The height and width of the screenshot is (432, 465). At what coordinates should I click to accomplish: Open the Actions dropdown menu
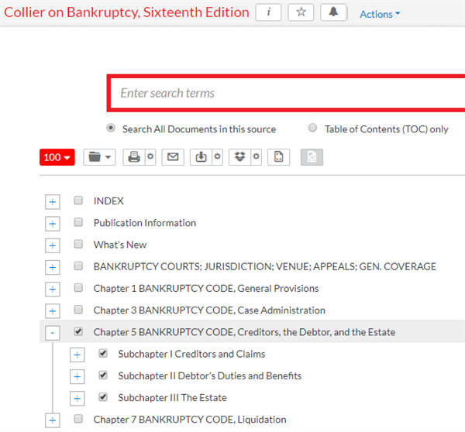point(380,14)
